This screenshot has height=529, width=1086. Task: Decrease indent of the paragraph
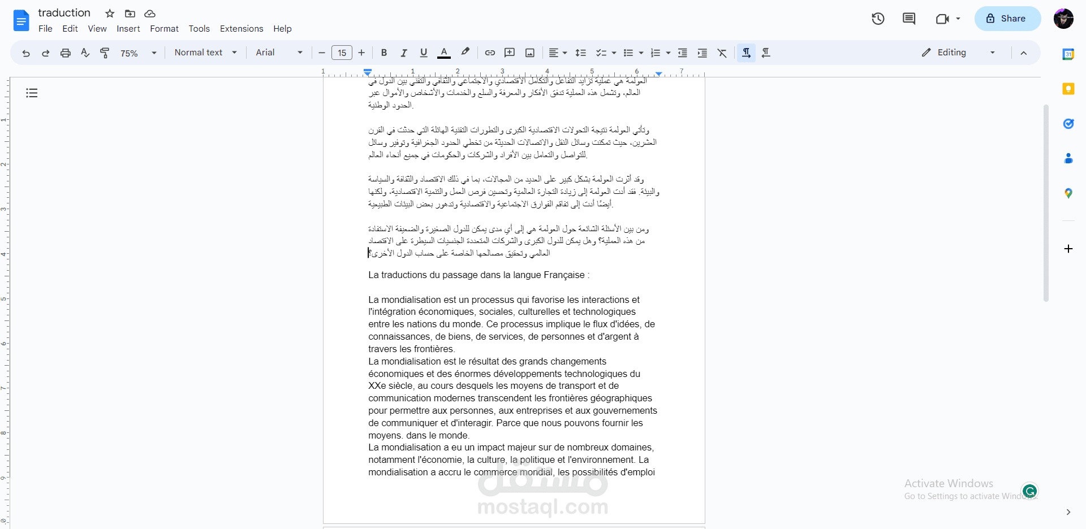pos(683,53)
